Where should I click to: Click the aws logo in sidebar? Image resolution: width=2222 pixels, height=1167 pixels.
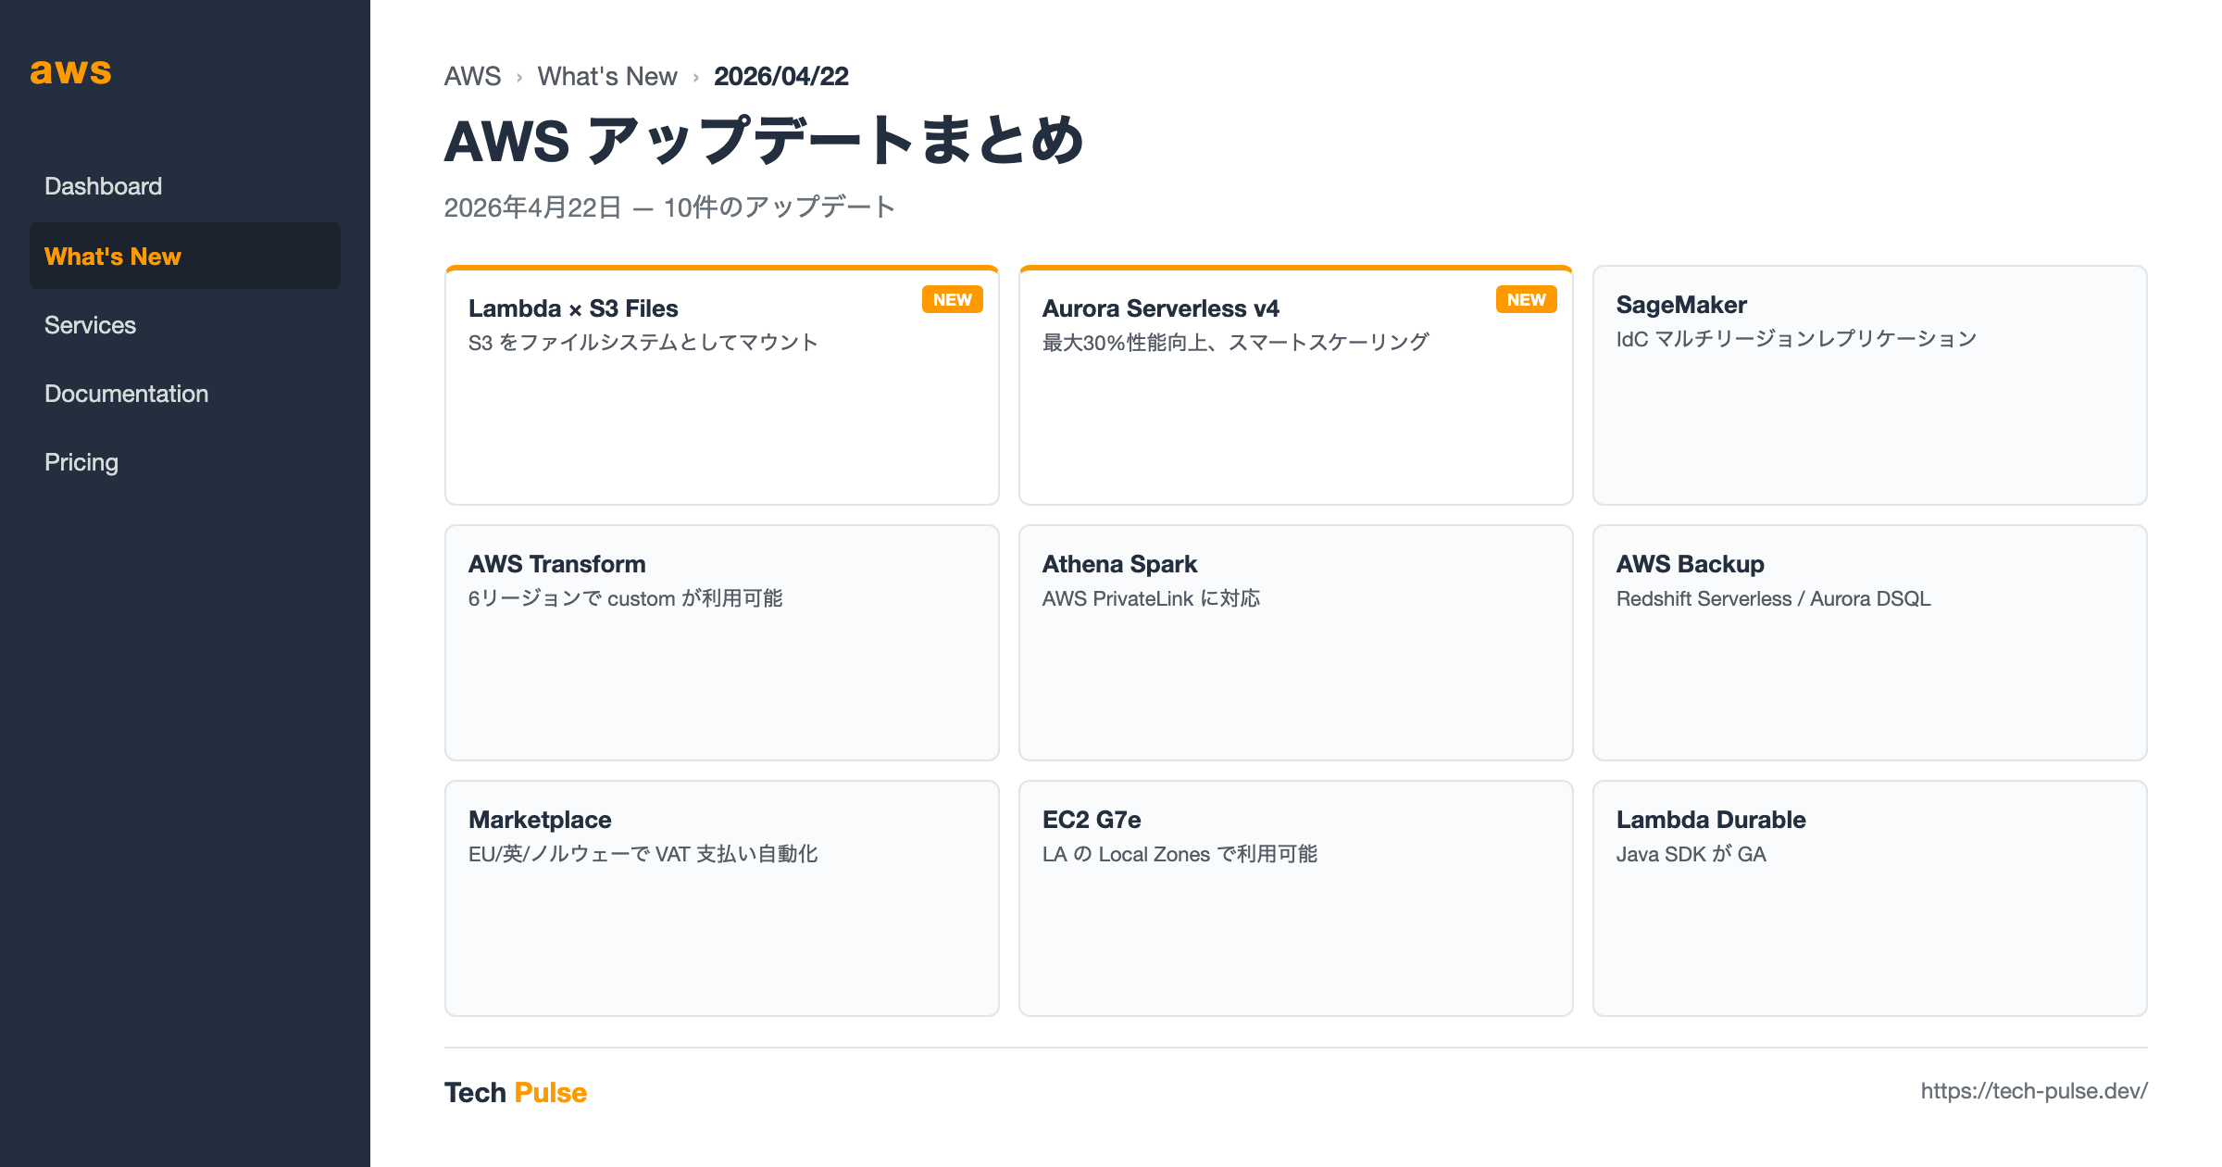pyautogui.click(x=70, y=71)
